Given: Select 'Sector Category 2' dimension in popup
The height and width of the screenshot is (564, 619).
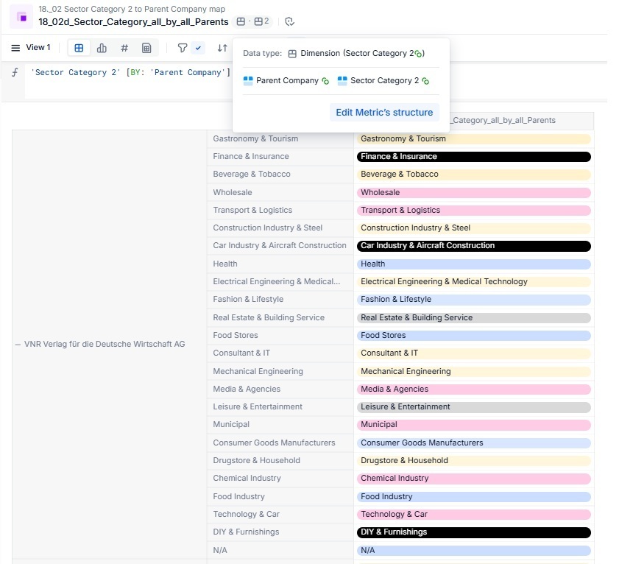Looking at the screenshot, I should (384, 80).
